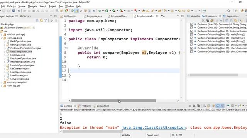Select SetOperations.java in Project Explorer

pyautogui.click(x=20, y=79)
